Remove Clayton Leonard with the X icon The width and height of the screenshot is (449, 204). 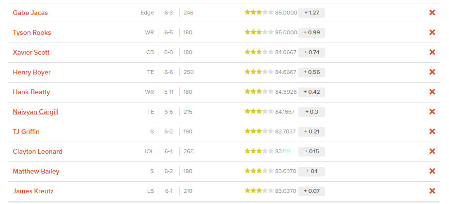(x=432, y=151)
